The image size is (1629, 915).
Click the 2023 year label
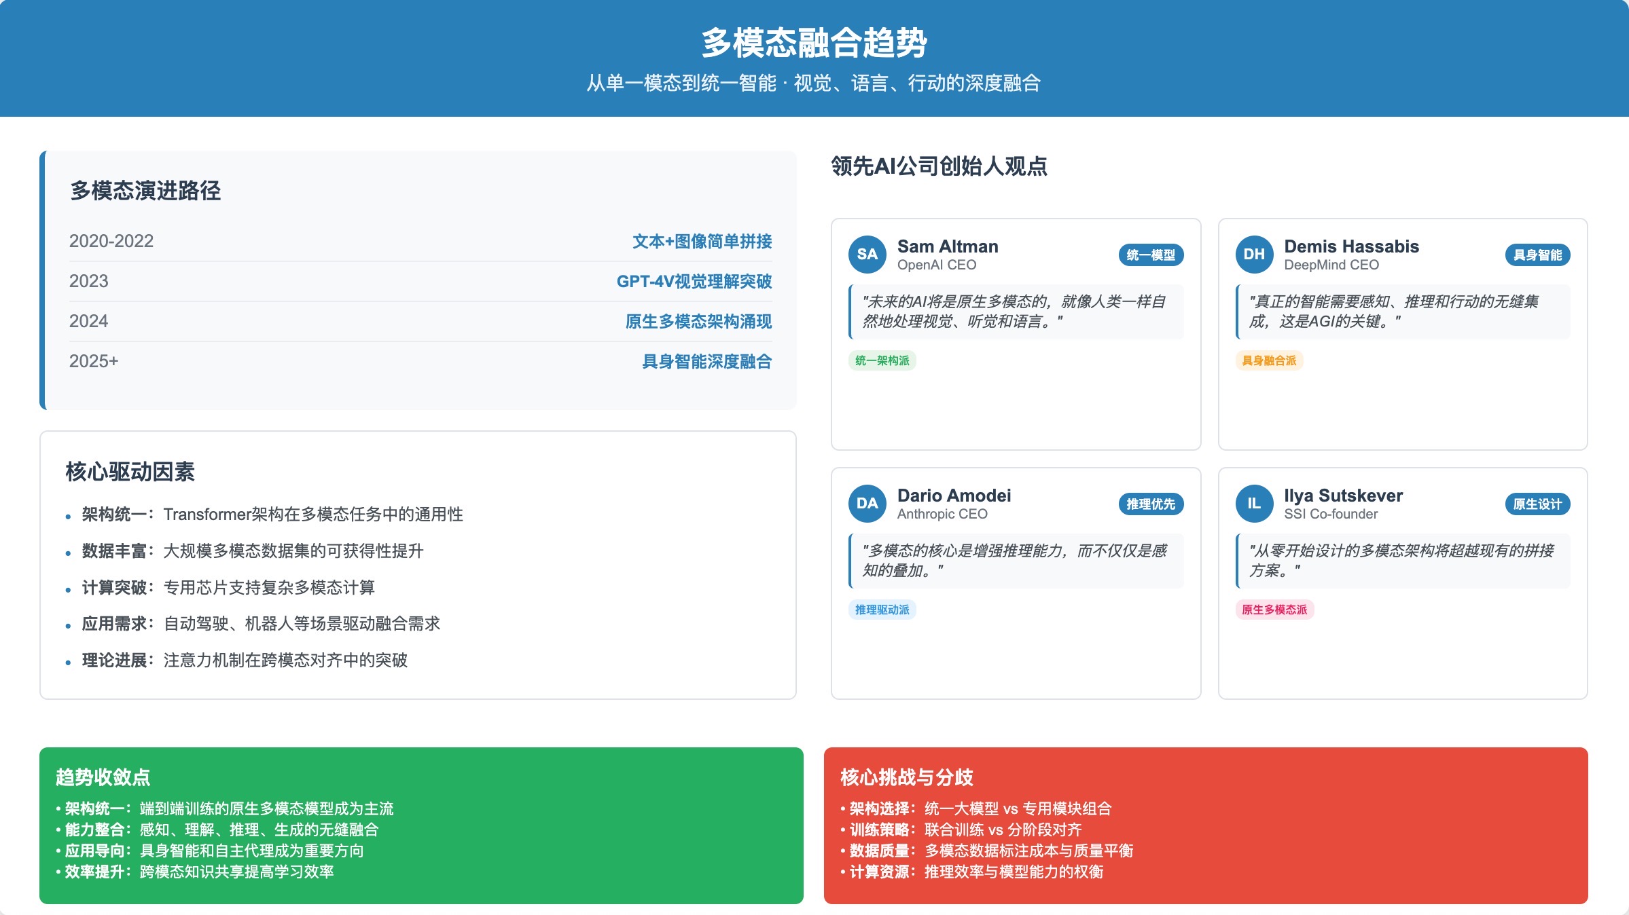pyautogui.click(x=89, y=282)
